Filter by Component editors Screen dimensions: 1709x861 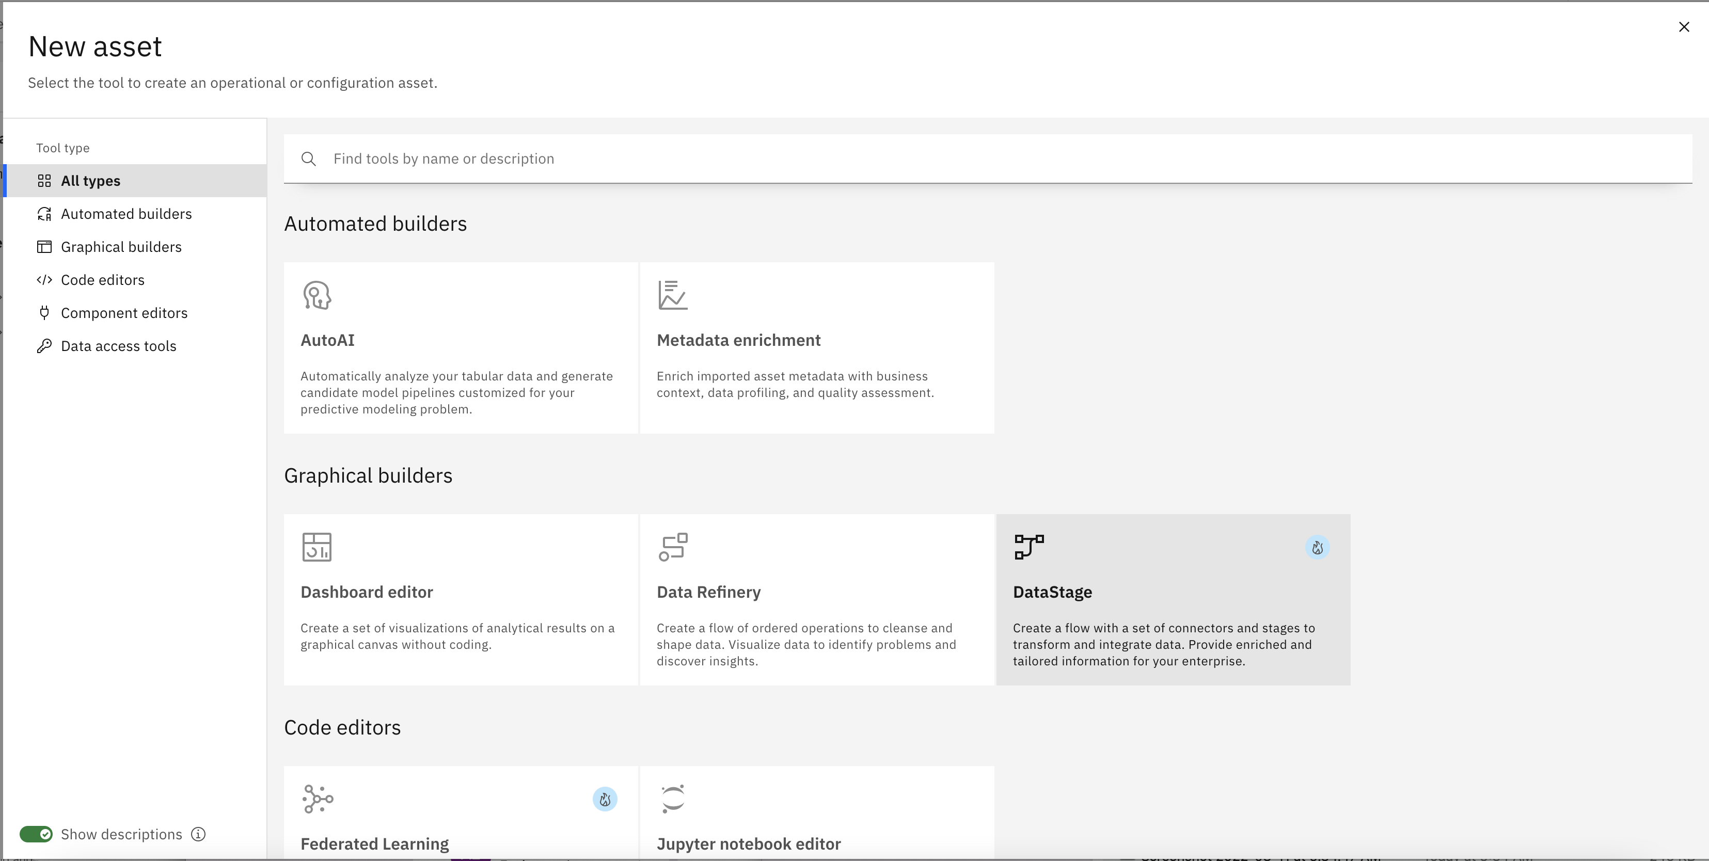pos(135,312)
